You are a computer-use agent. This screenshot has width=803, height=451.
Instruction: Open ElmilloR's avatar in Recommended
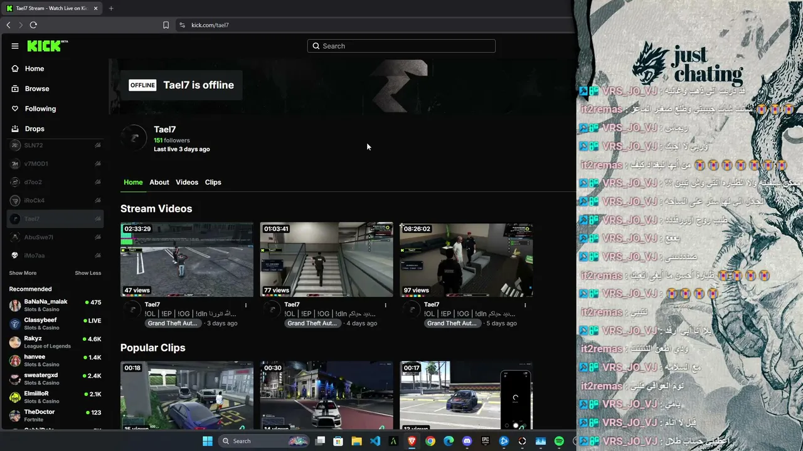point(15,397)
